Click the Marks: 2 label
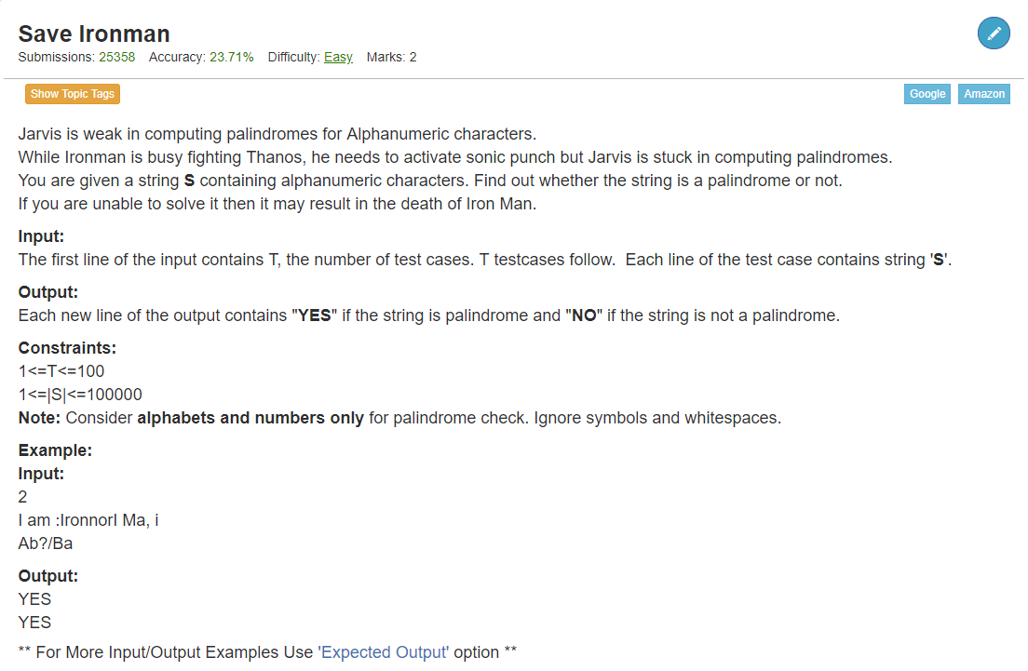 click(x=391, y=57)
